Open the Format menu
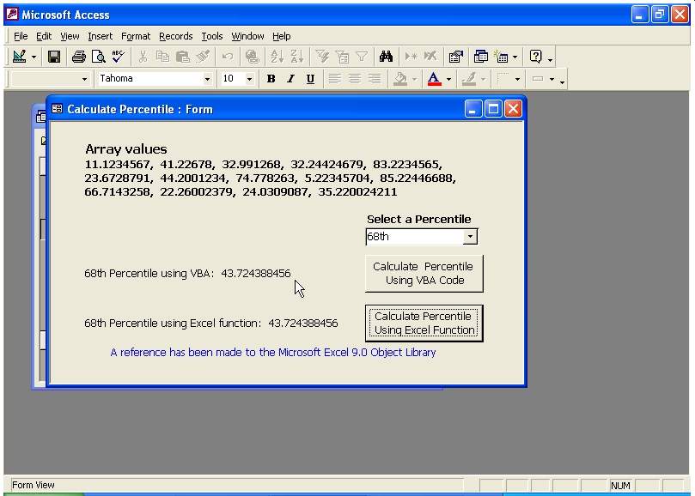The height and width of the screenshot is (496, 695). pyautogui.click(x=136, y=36)
